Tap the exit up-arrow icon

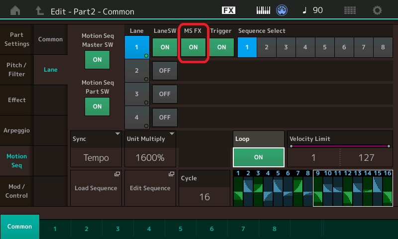pyautogui.click(x=39, y=10)
